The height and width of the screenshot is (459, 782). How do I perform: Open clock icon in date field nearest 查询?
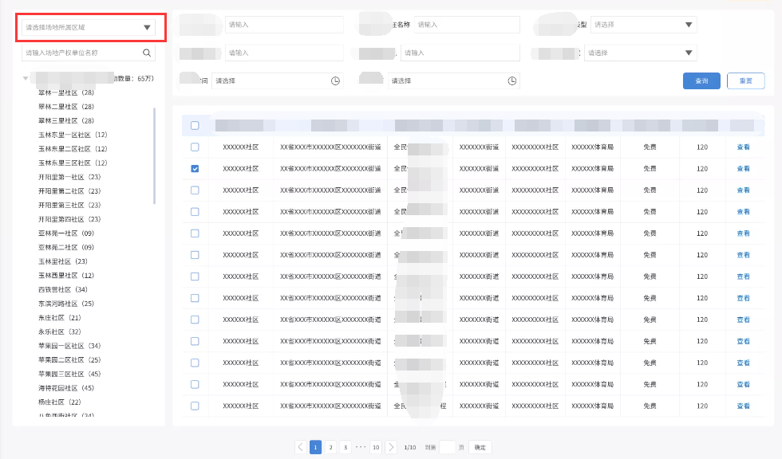[511, 80]
